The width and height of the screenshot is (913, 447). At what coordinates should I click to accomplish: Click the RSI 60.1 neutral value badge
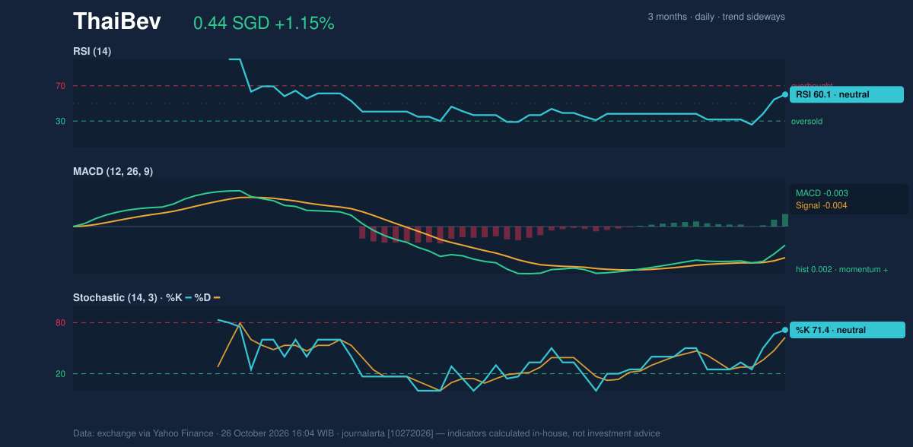click(847, 95)
